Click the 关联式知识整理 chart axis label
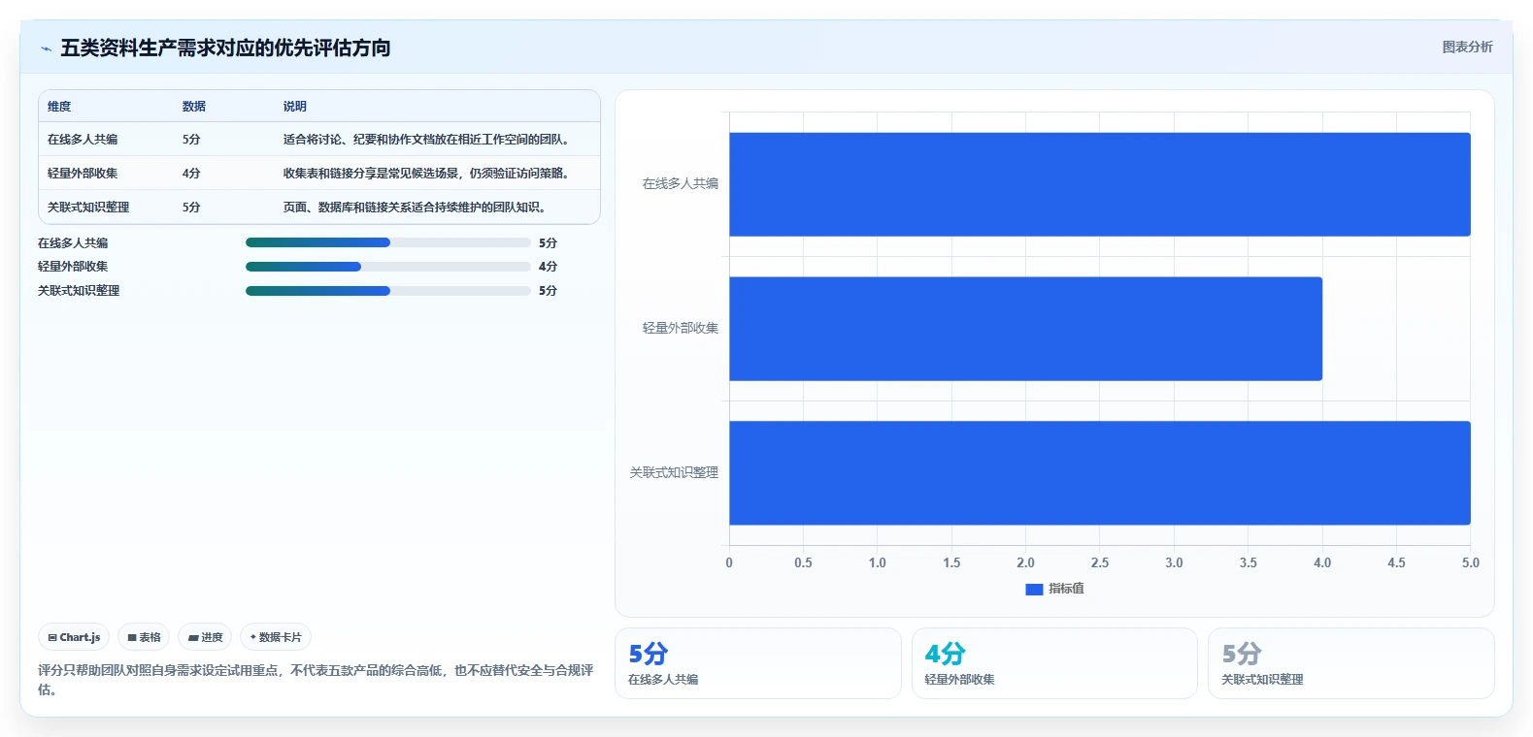This screenshot has width=1533, height=737. click(x=674, y=472)
